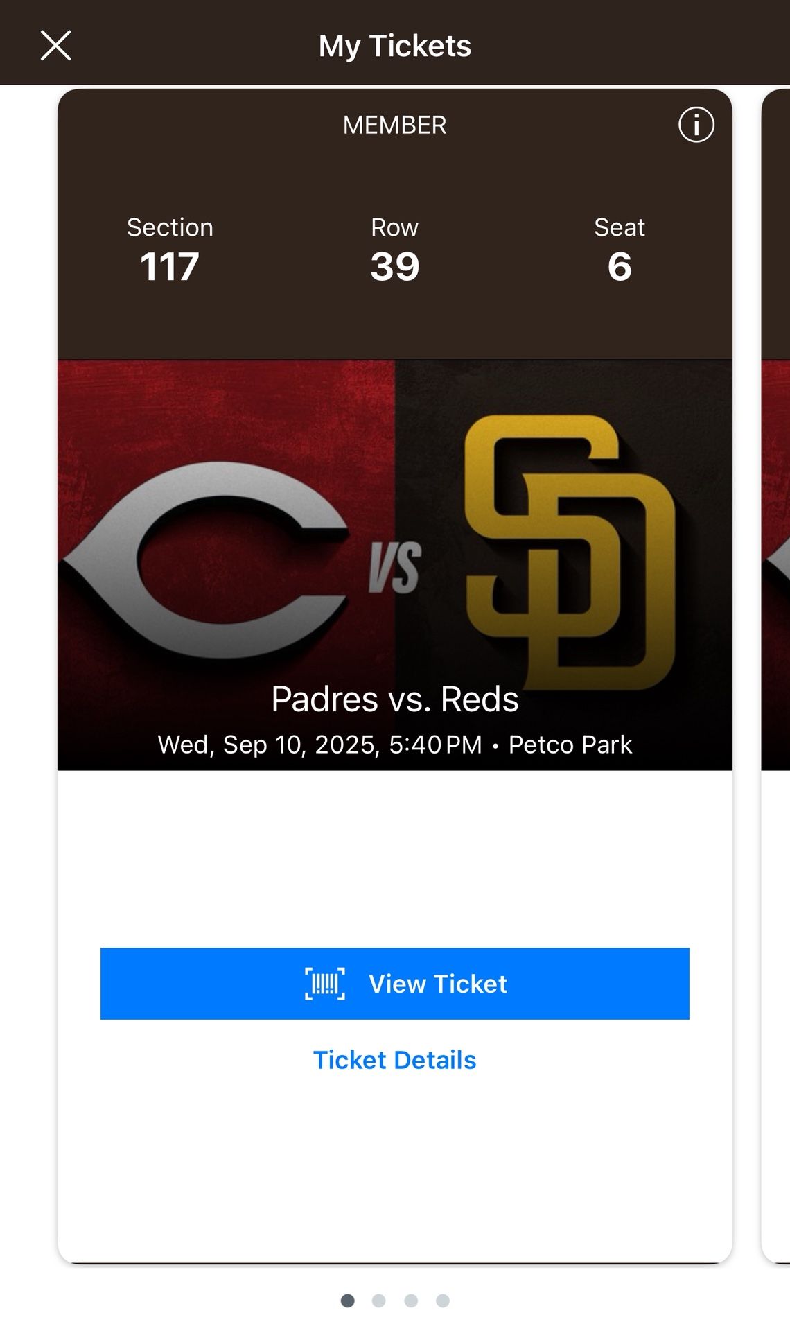790x1331 pixels.
Task: Switch to the third ticket page dot
Action: (x=411, y=1300)
